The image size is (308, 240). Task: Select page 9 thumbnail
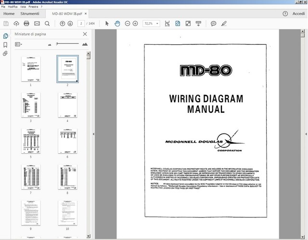coord(31,213)
